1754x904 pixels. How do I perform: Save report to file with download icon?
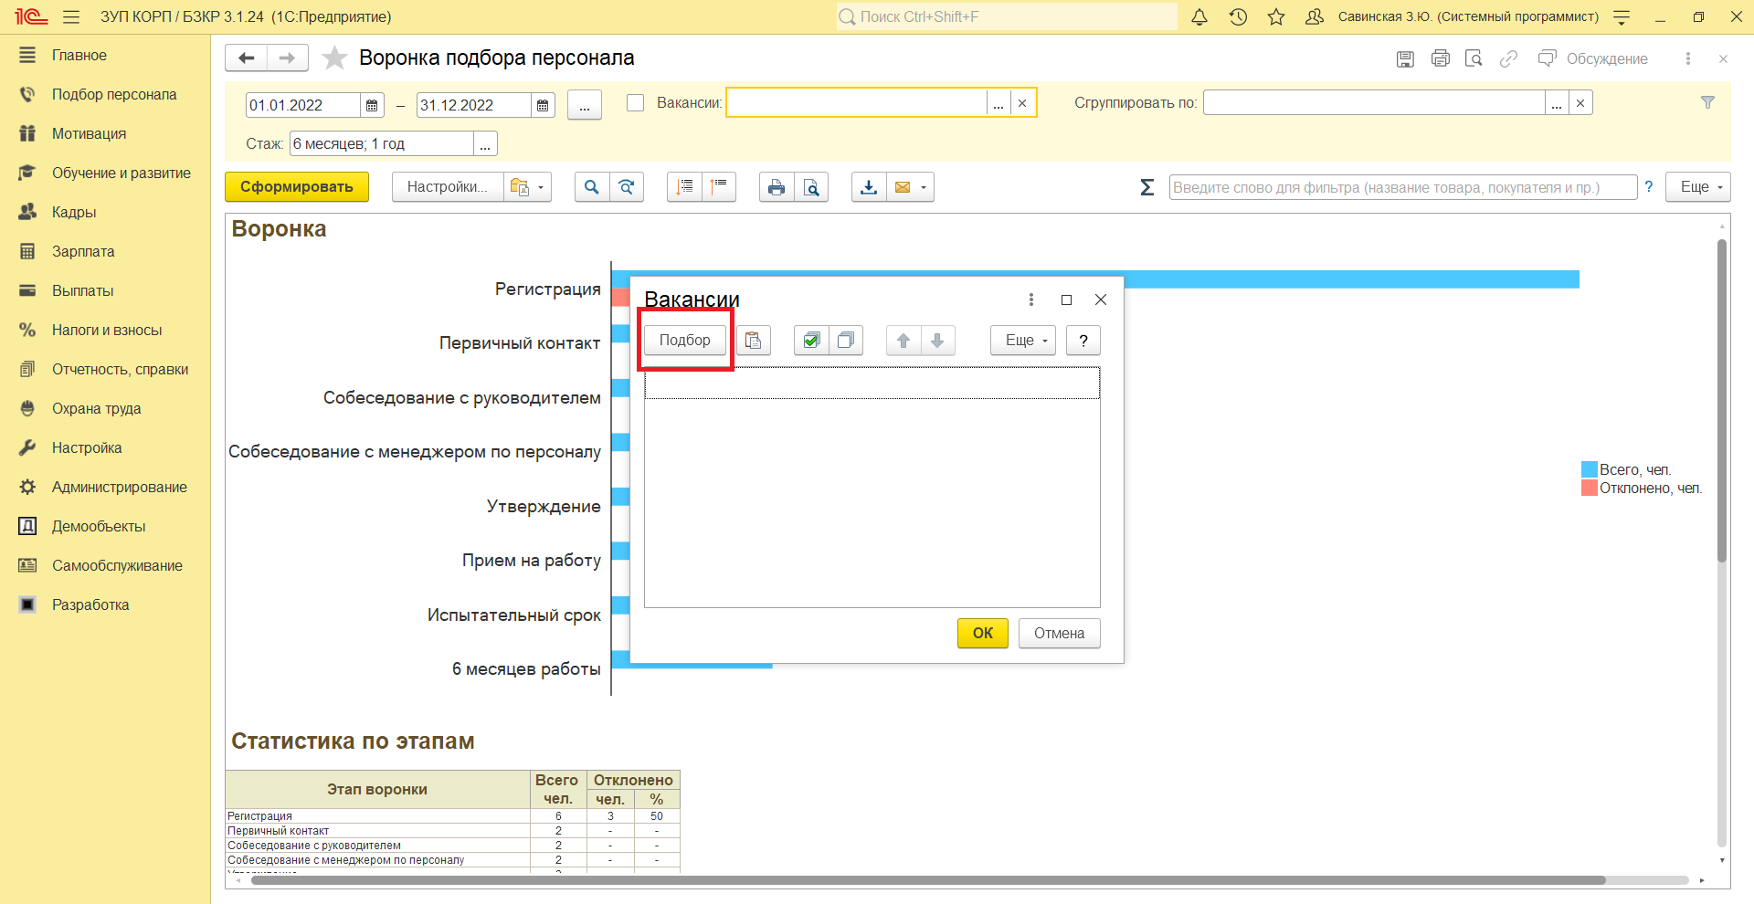click(x=869, y=187)
